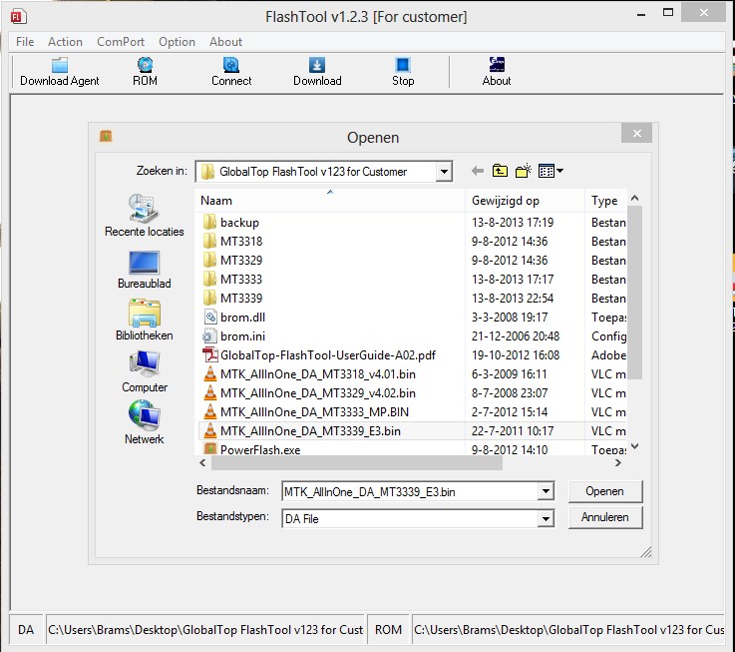Open the File menu
Screen dimensions: 735x652
pos(25,42)
